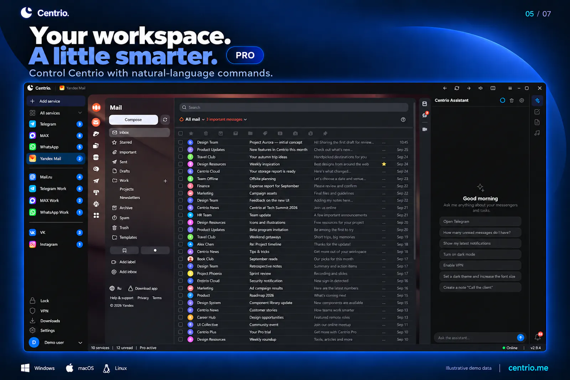570x380 pixels.
Task: Open the music note panel icon
Action: click(537, 133)
